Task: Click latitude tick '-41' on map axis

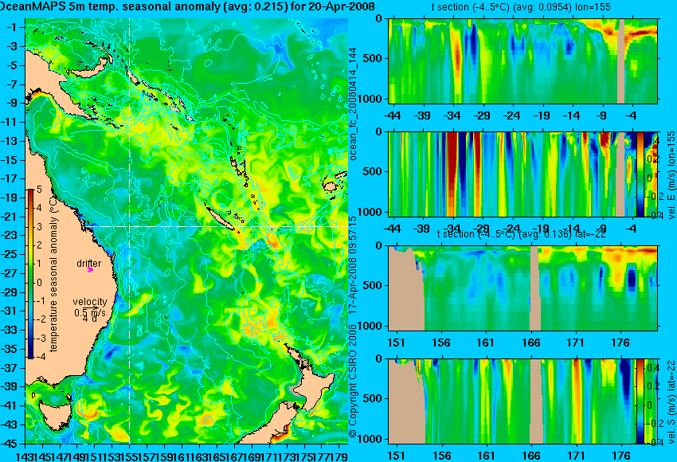Action: point(10,405)
